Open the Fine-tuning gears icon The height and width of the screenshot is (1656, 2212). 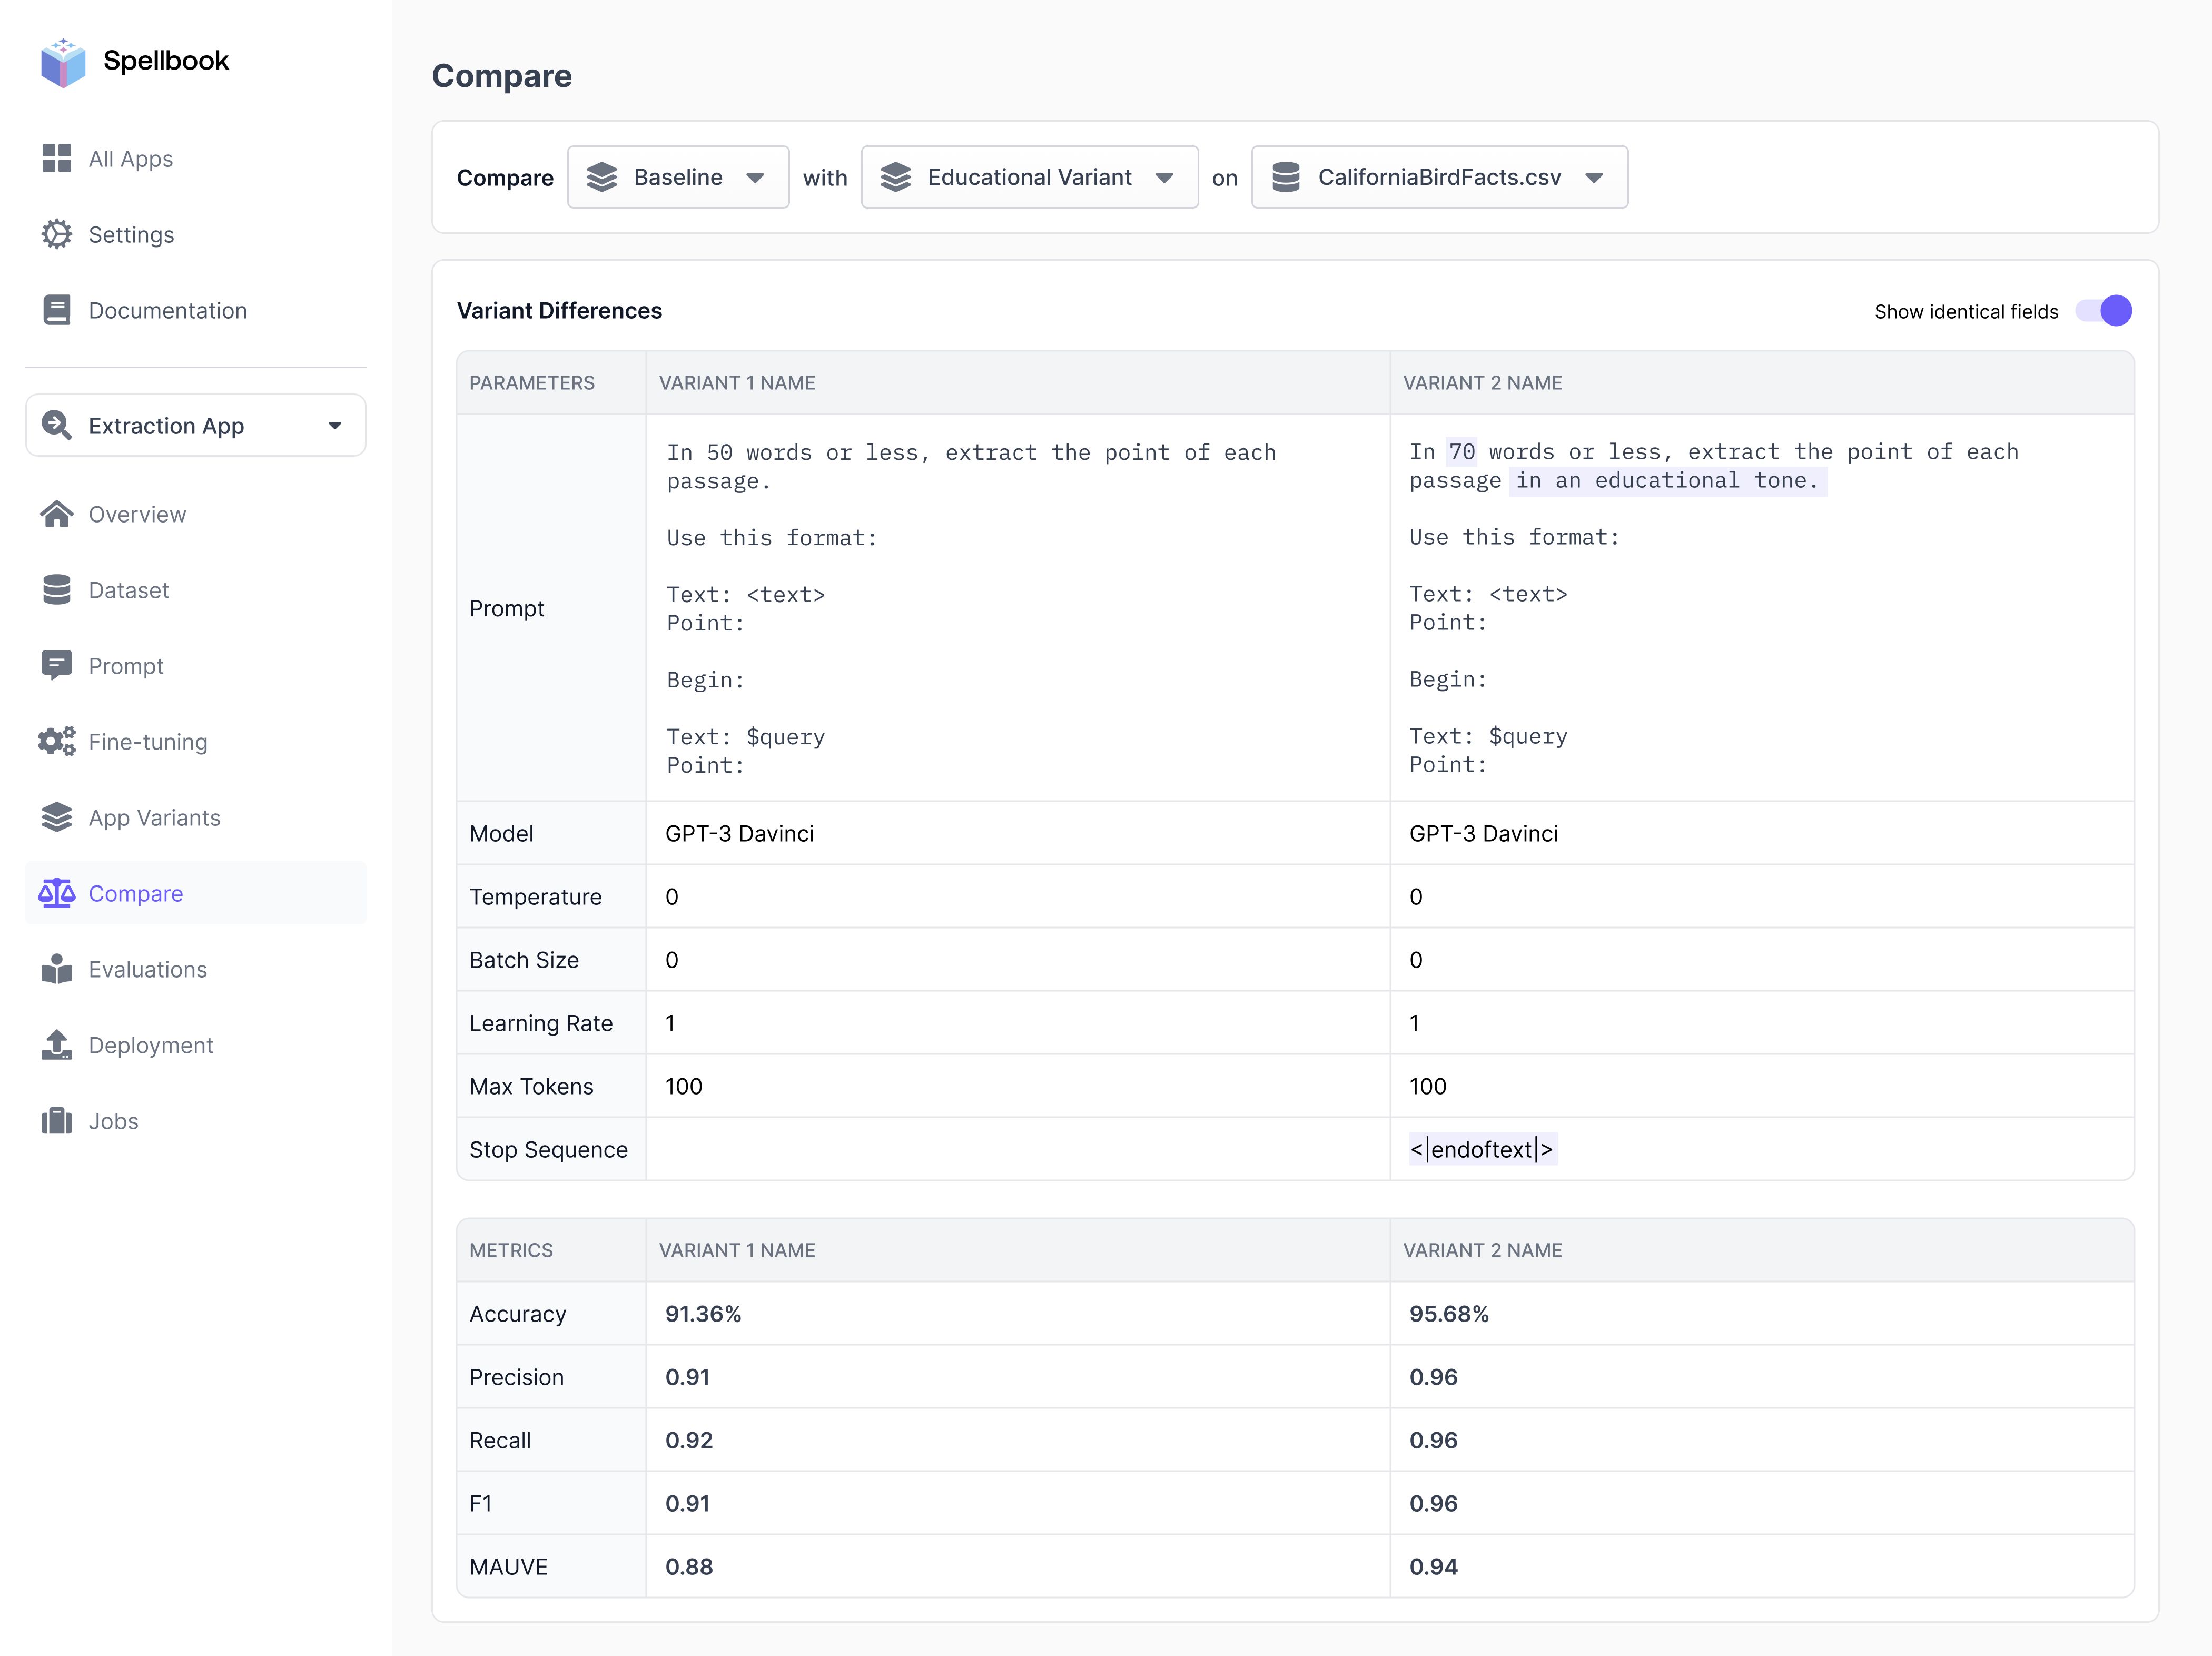point(57,741)
